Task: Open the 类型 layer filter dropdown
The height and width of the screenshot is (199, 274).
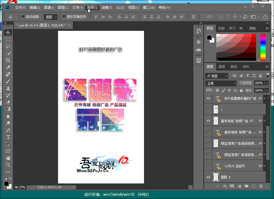Action: click(217, 76)
